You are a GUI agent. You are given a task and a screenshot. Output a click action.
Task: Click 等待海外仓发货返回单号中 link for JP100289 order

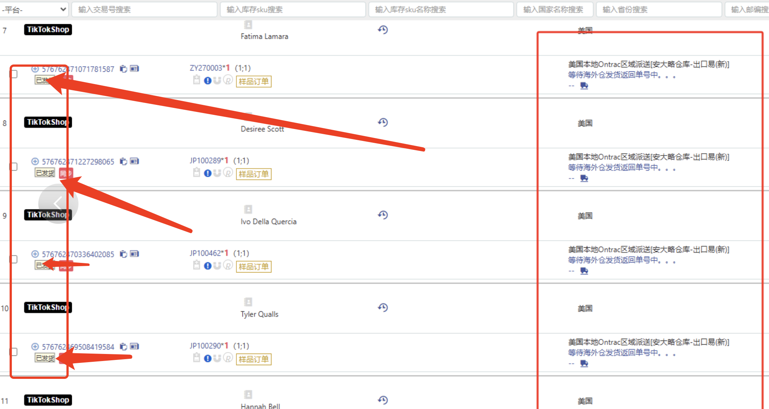pyautogui.click(x=622, y=168)
